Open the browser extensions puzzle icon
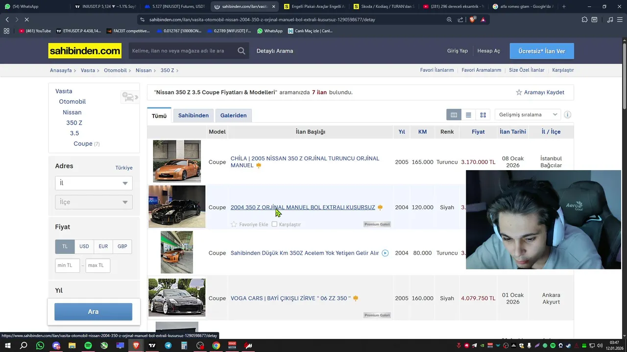 click(584, 20)
